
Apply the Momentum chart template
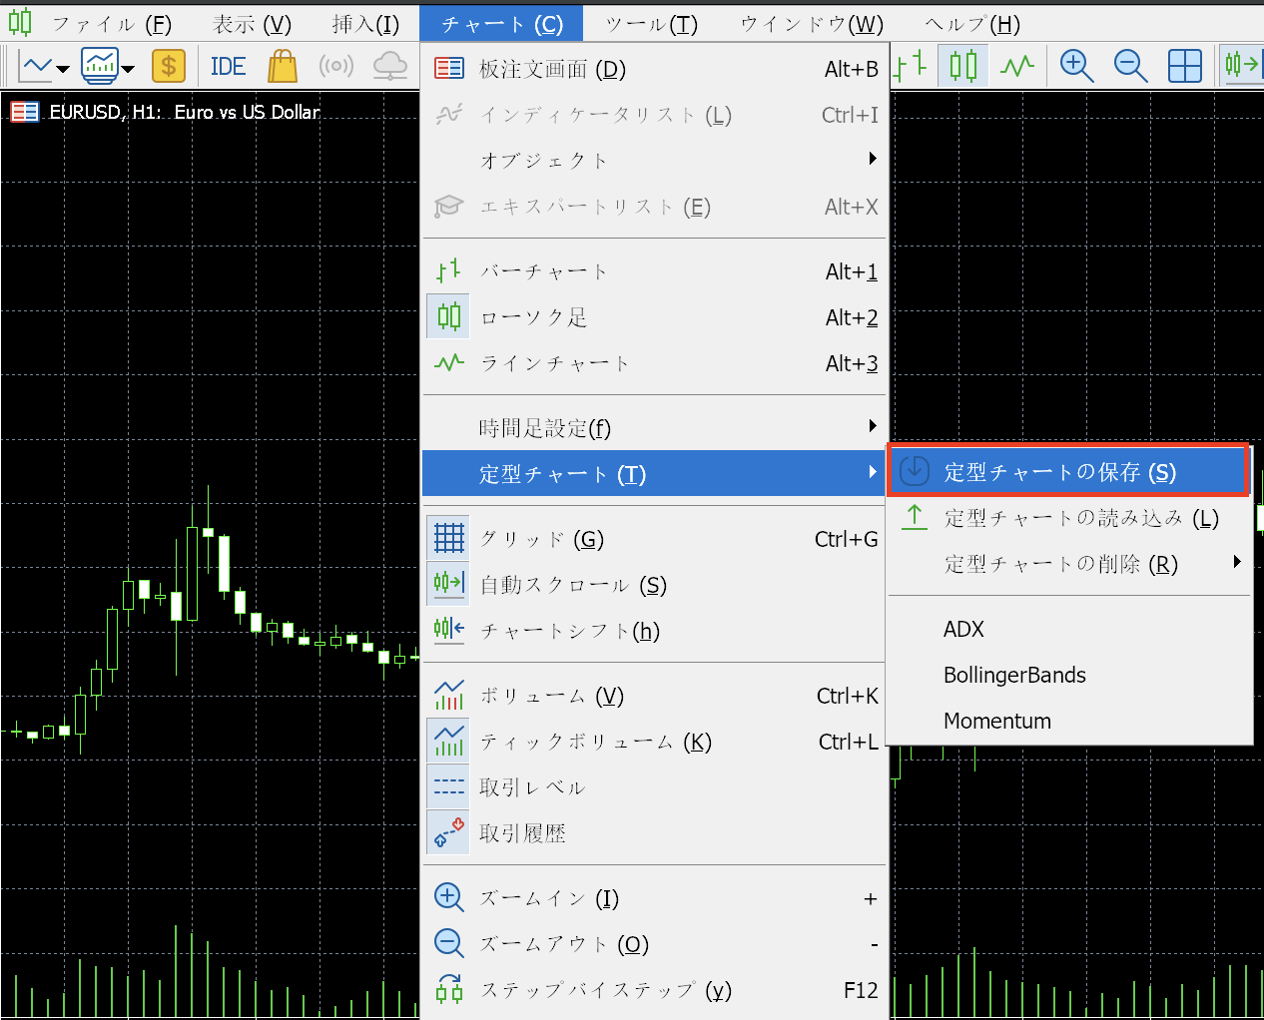[x=997, y=721]
